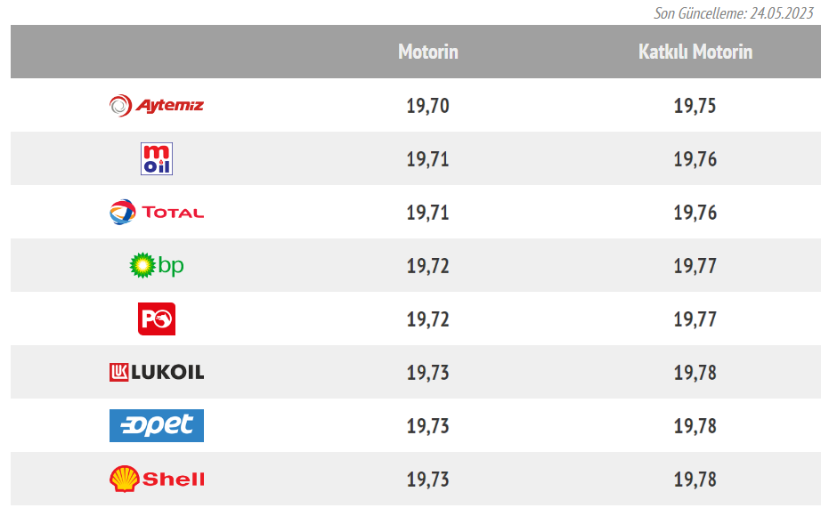Screen dimensions: 829x508
Task: Click Total Katkılı Motorin price 19,76
Action: [695, 213]
